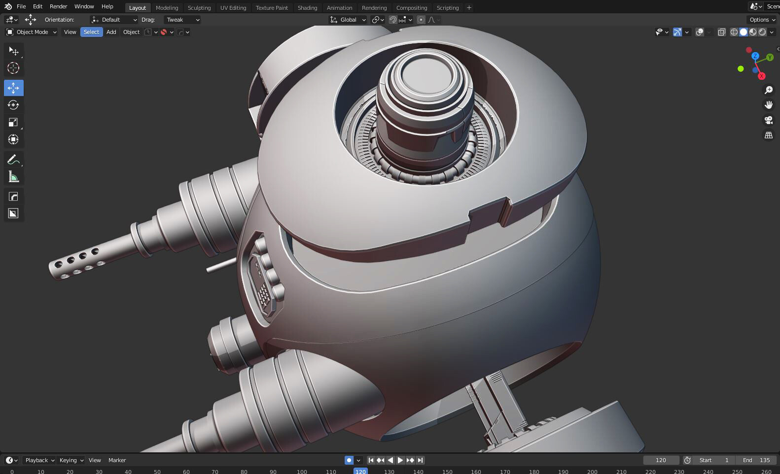Image resolution: width=780 pixels, height=474 pixels.
Task: Toggle proportional editing
Action: [421, 20]
